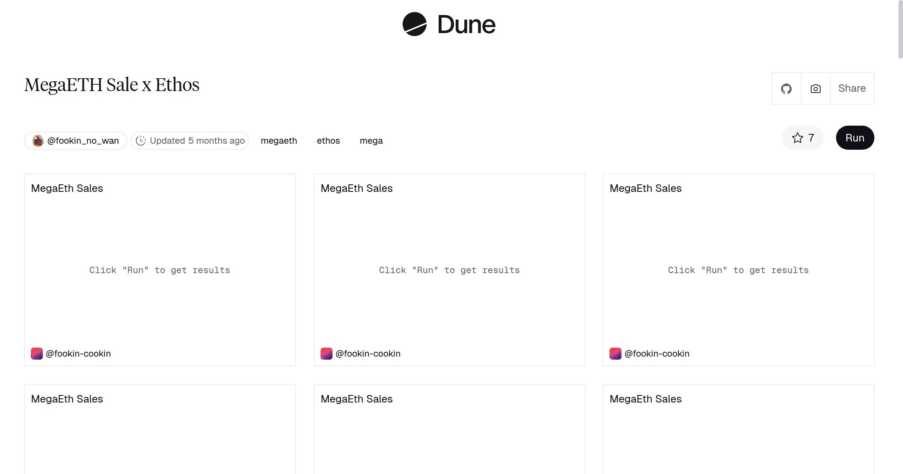Image resolution: width=903 pixels, height=474 pixels.
Task: Click the Dune logo at top
Action: coord(448,25)
